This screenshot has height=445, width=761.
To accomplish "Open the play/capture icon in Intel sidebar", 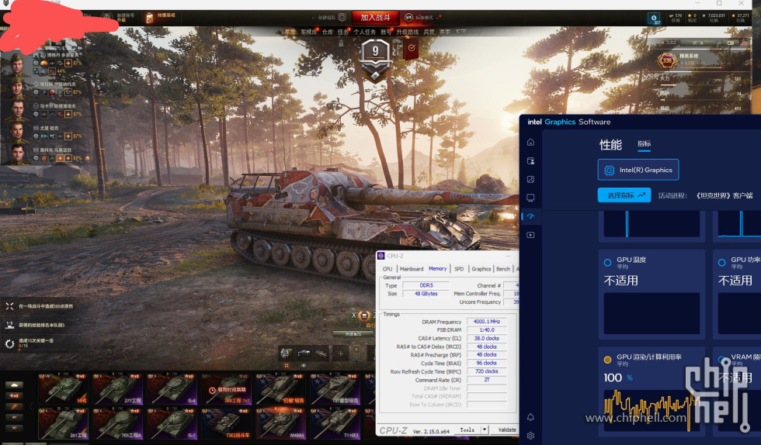I will coord(530,235).
